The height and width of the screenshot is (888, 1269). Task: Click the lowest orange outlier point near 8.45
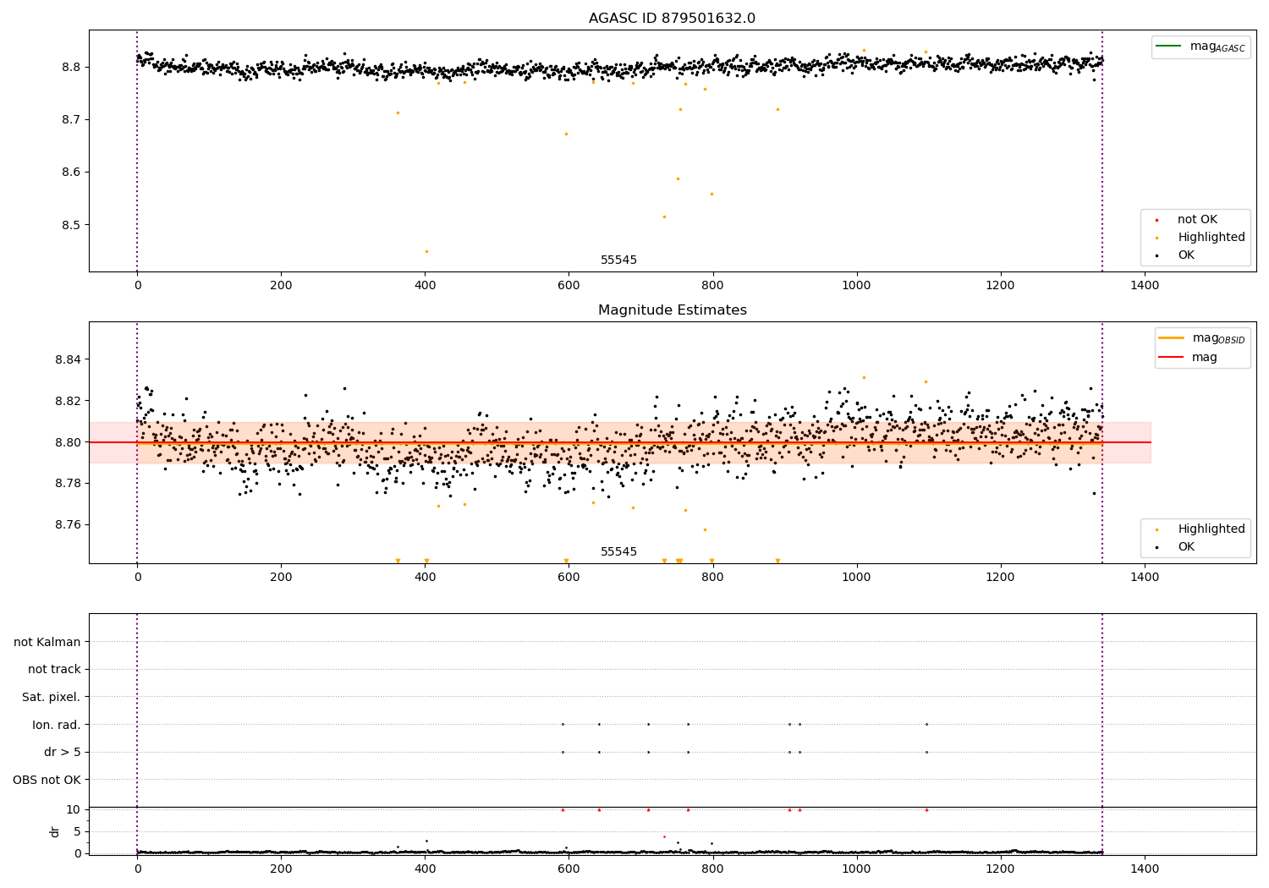(426, 251)
